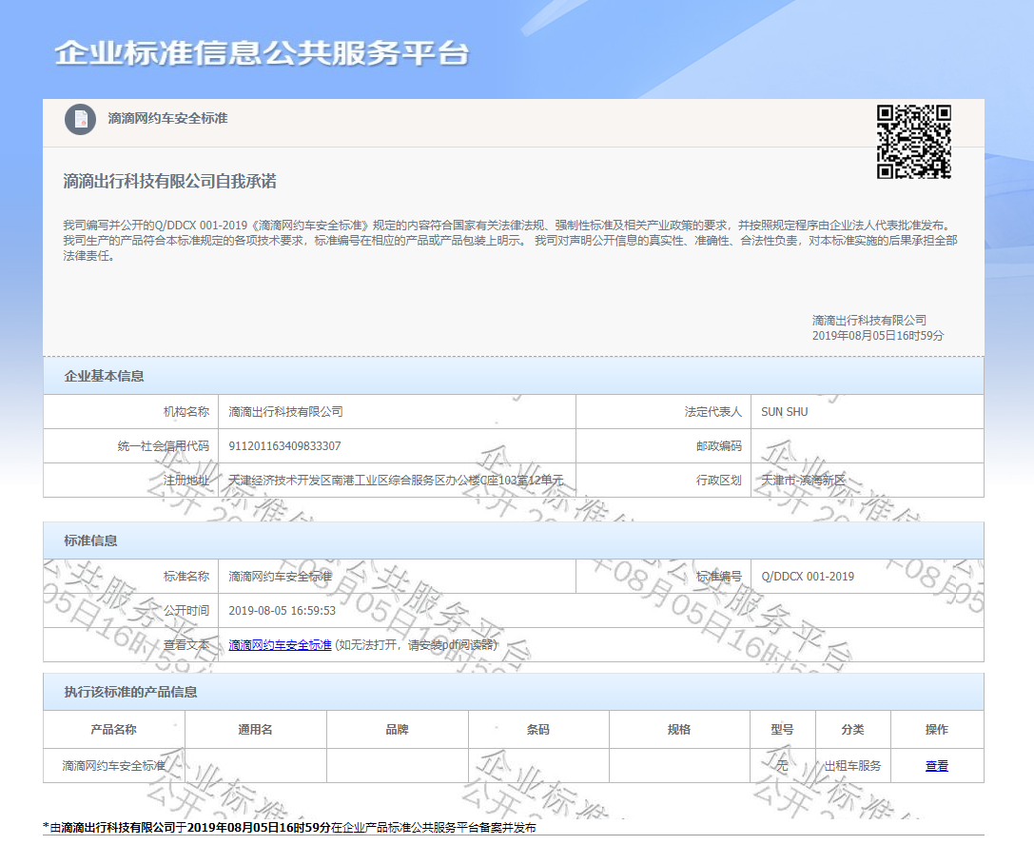Click the product name cell 滴滴网约车安全标准
Screen dimensions: 1034x845
tap(113, 766)
